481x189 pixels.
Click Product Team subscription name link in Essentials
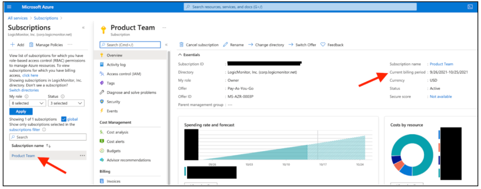point(442,64)
